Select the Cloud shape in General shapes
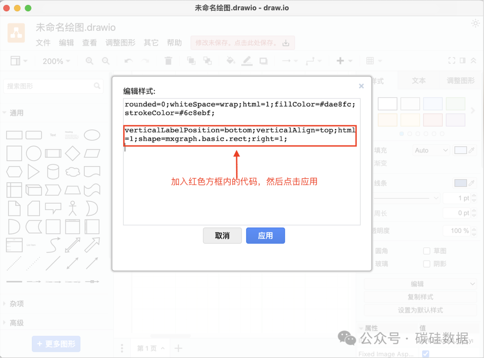This screenshot has height=358, width=484. point(73,170)
